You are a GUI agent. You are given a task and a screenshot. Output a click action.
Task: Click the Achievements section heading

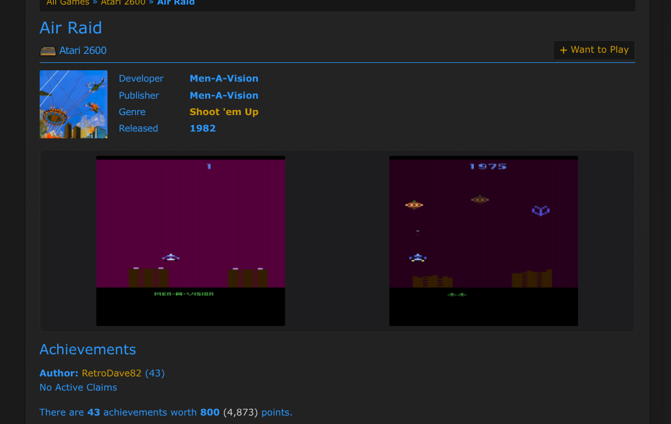(88, 350)
